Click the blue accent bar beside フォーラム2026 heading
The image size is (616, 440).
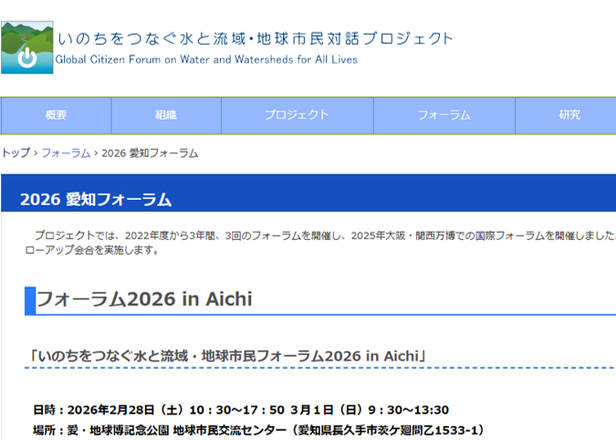[x=30, y=300]
